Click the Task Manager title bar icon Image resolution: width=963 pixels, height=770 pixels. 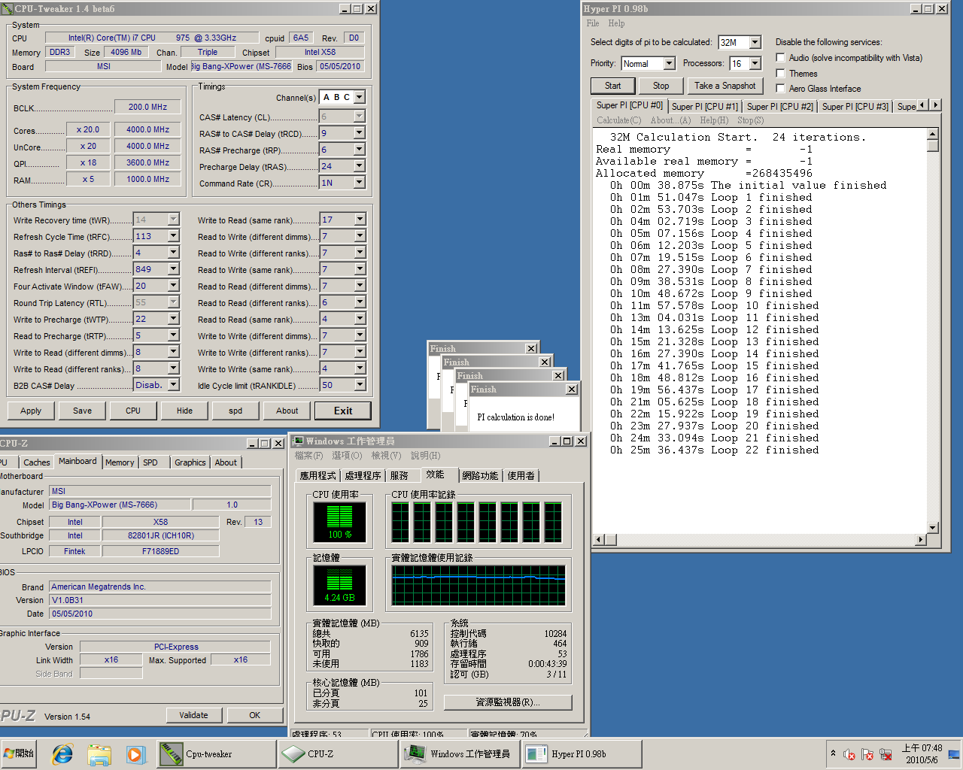pyautogui.click(x=298, y=441)
